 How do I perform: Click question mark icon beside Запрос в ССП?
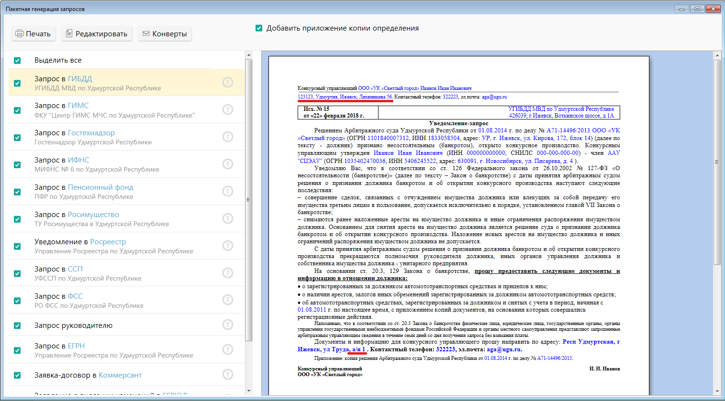point(228,273)
